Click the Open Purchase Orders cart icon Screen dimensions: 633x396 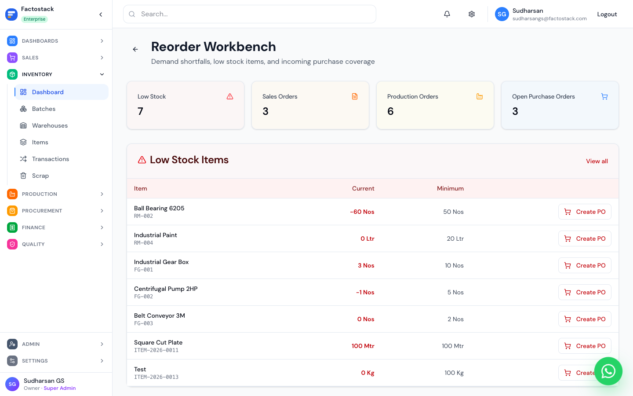[x=604, y=96]
